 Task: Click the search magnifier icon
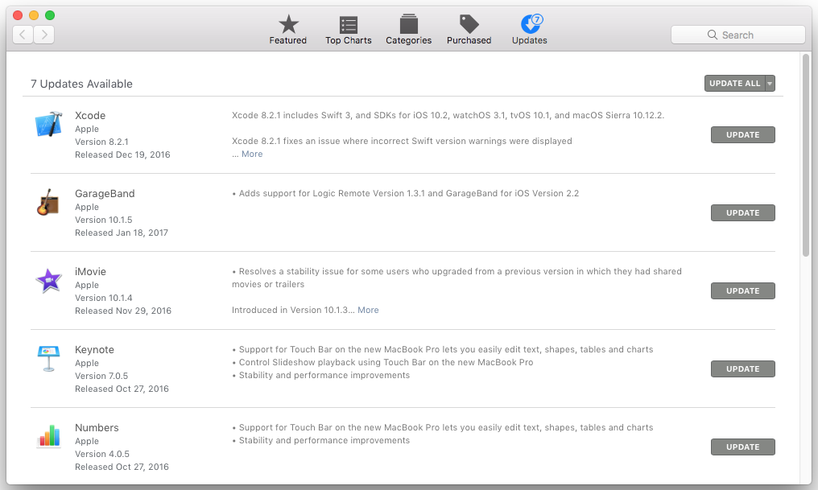(712, 35)
